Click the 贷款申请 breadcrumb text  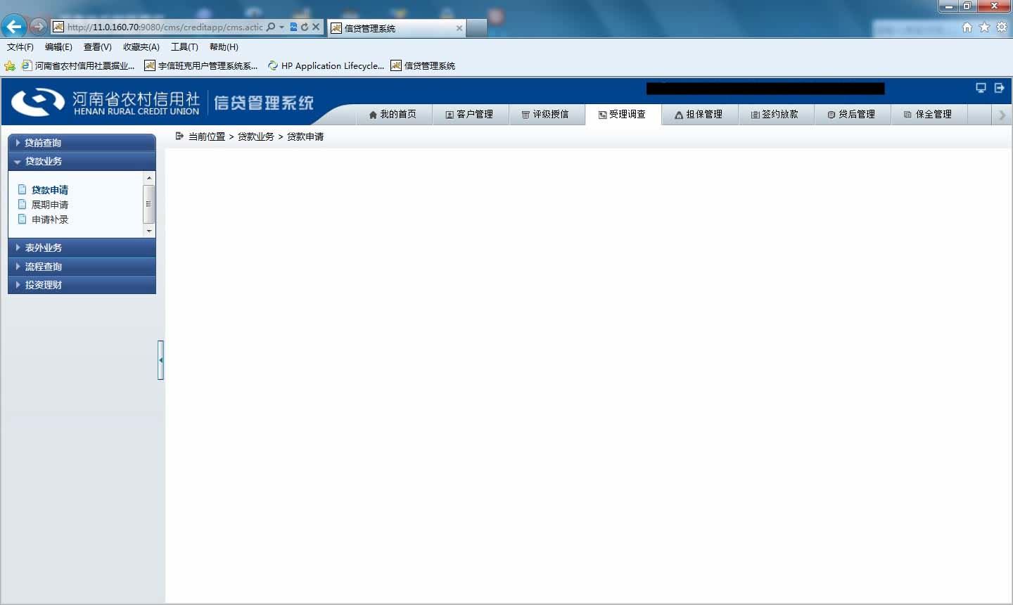[305, 136]
